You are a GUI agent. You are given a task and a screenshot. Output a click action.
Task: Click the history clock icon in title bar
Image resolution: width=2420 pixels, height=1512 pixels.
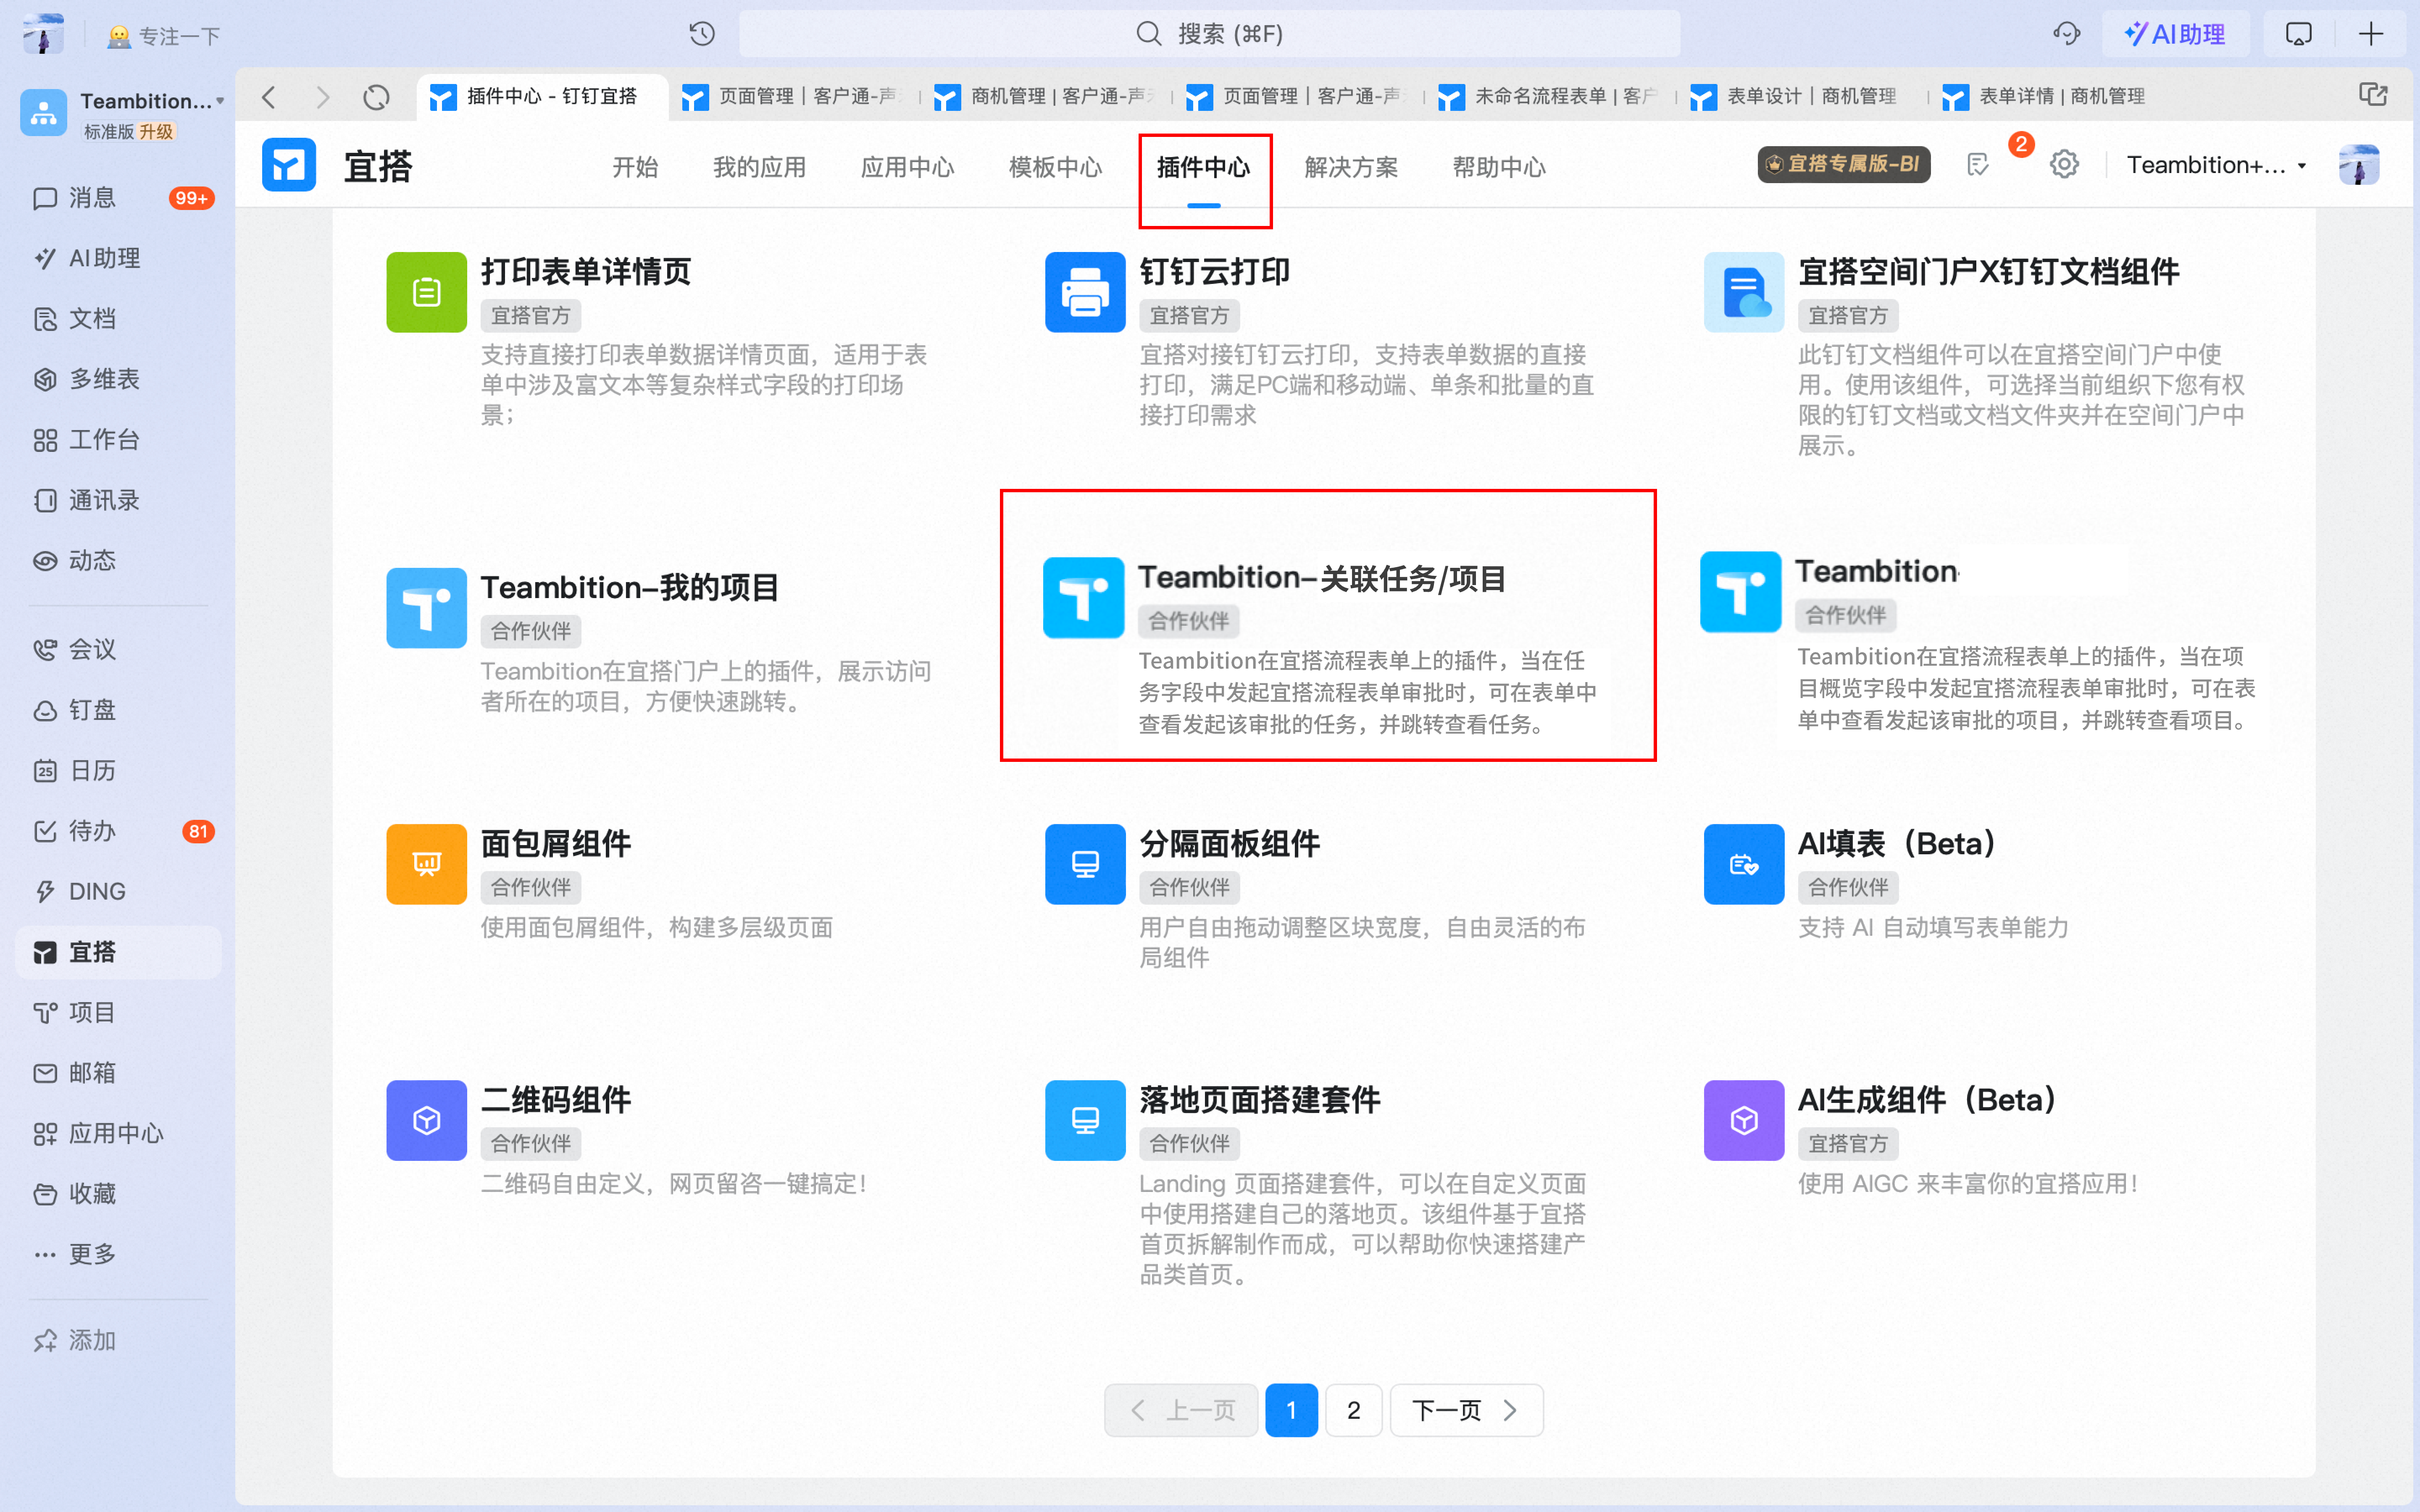click(x=702, y=34)
